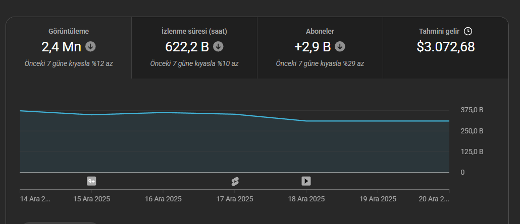Open the 9+ videos marker on timeline
This screenshot has height=224, width=520.
pos(91,181)
